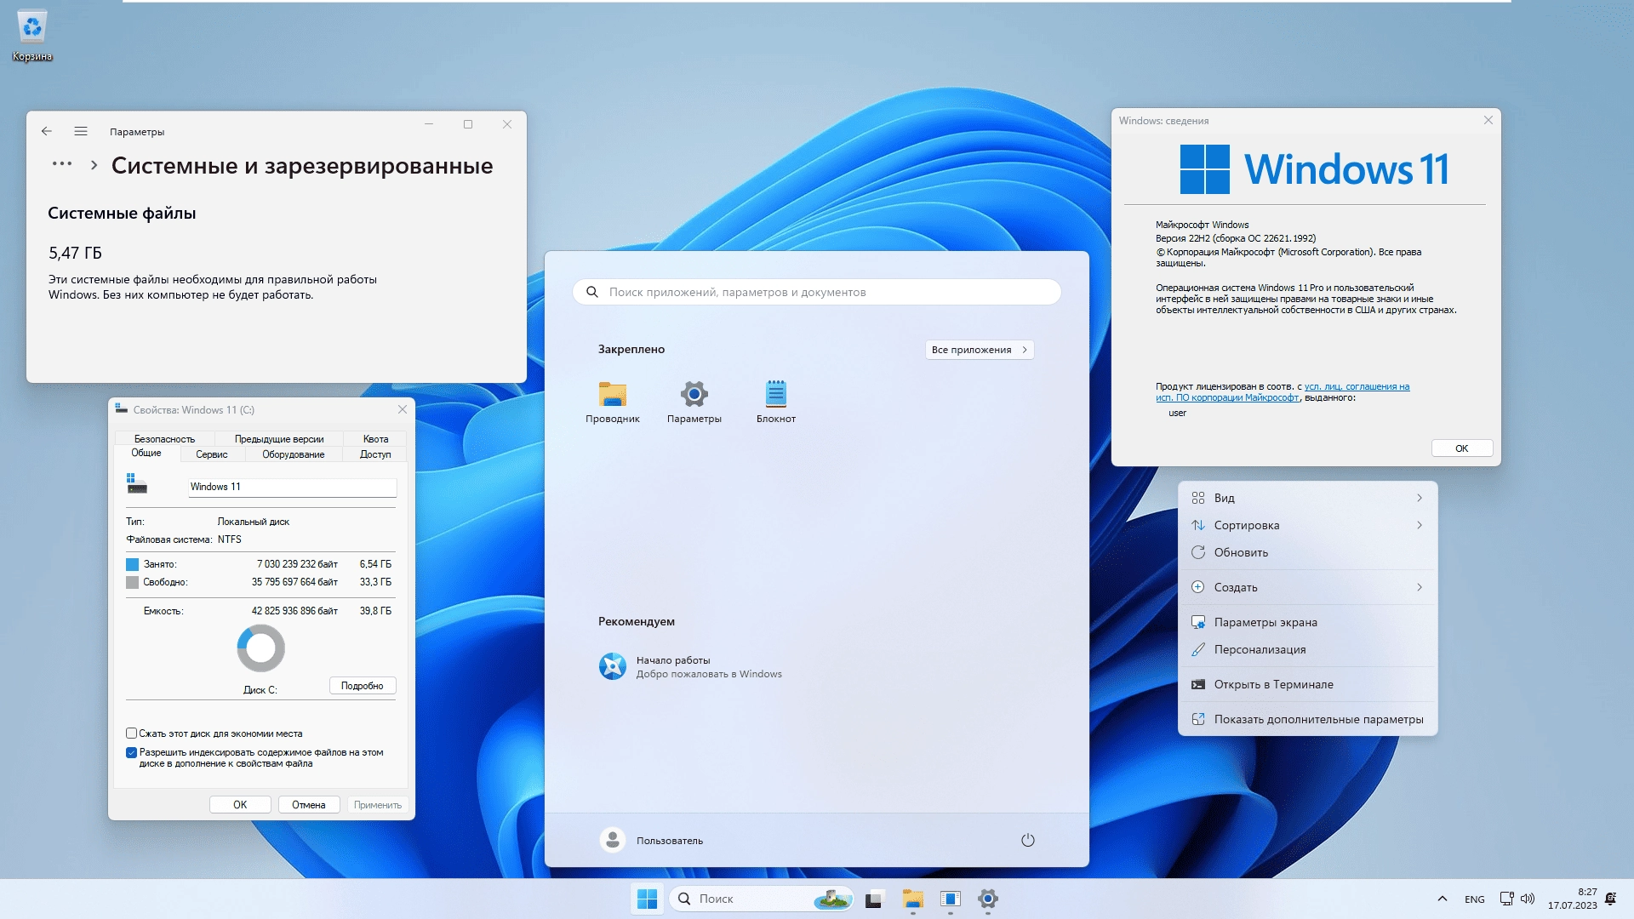Expand the breadcrumb ellipsis in Параметры window
1634x919 pixels.
[x=62, y=163]
